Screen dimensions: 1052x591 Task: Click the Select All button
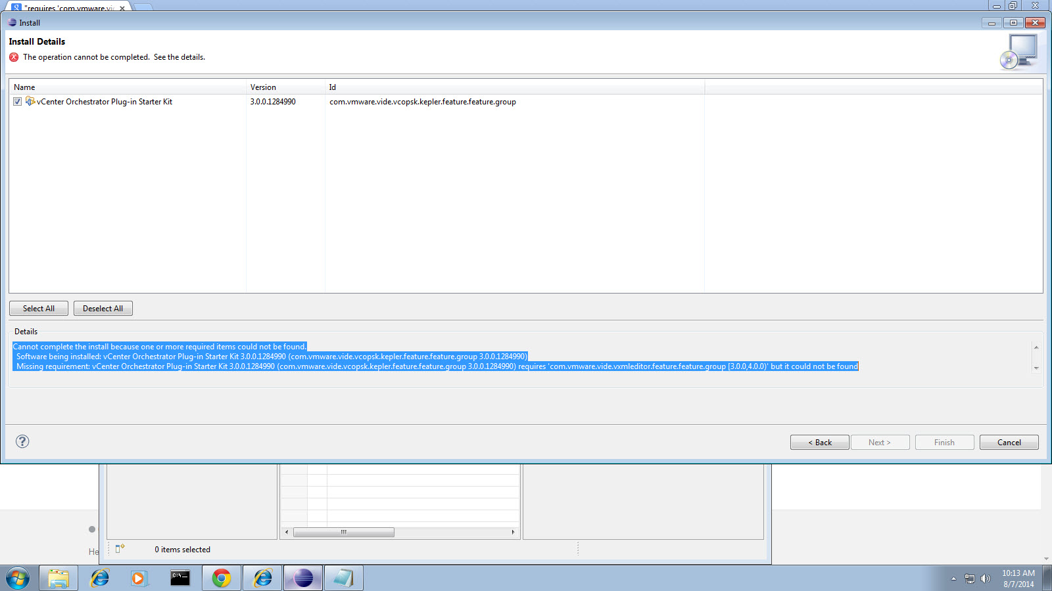point(39,309)
